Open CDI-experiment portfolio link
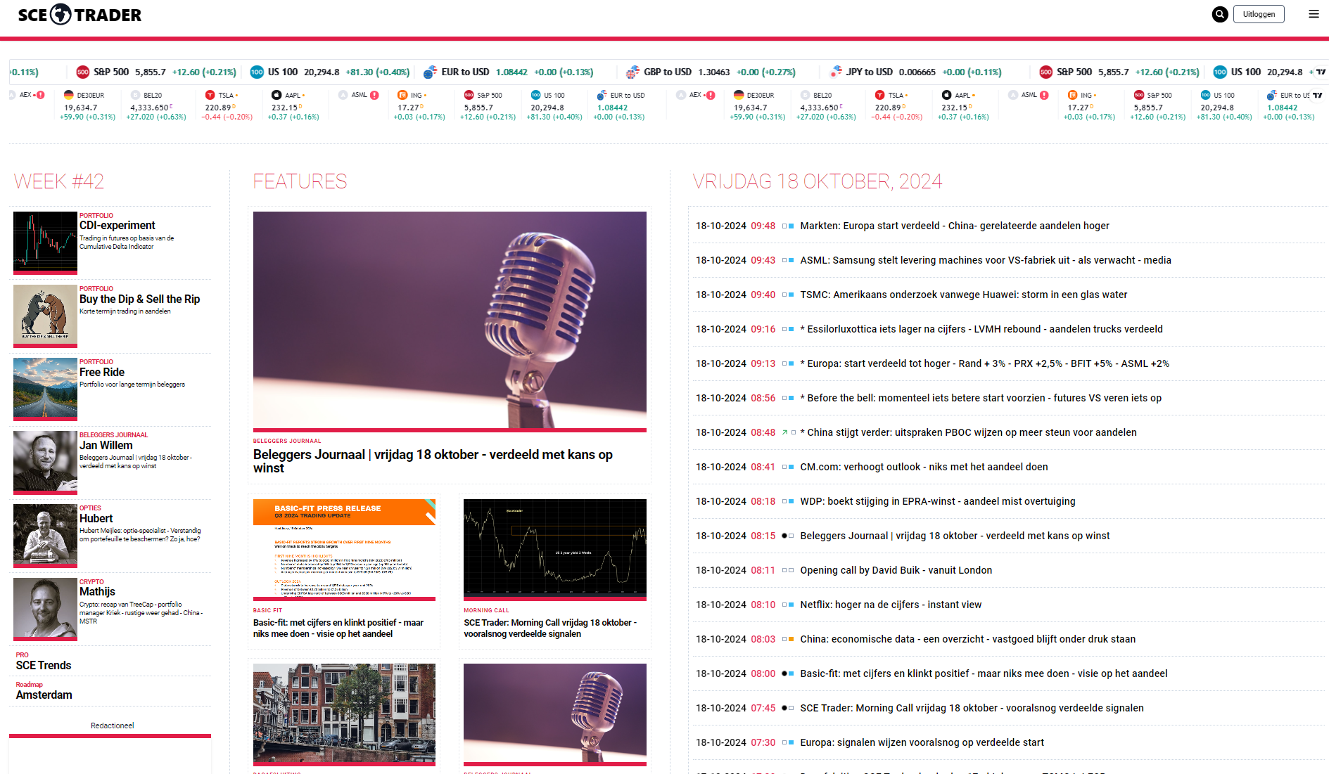1329x774 pixels. point(117,226)
